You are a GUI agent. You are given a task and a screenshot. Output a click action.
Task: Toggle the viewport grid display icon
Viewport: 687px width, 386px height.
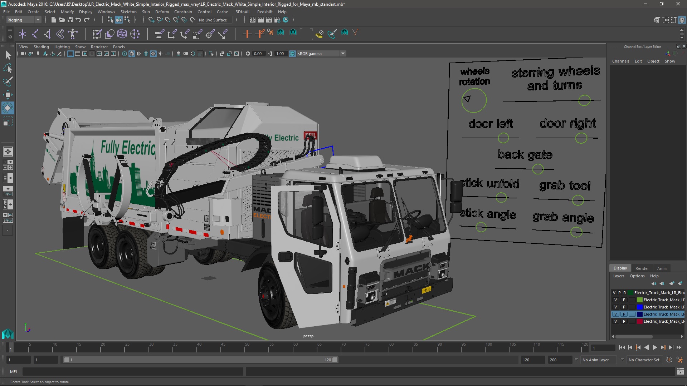[70, 54]
